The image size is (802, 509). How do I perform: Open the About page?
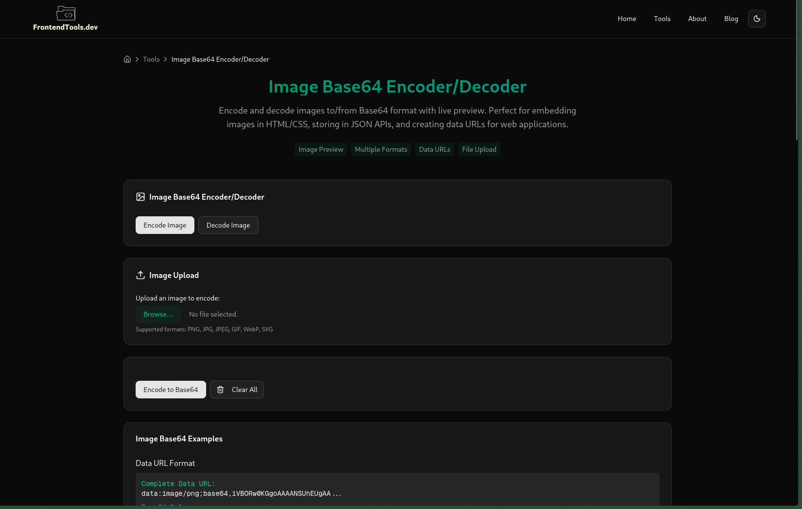coord(697,19)
